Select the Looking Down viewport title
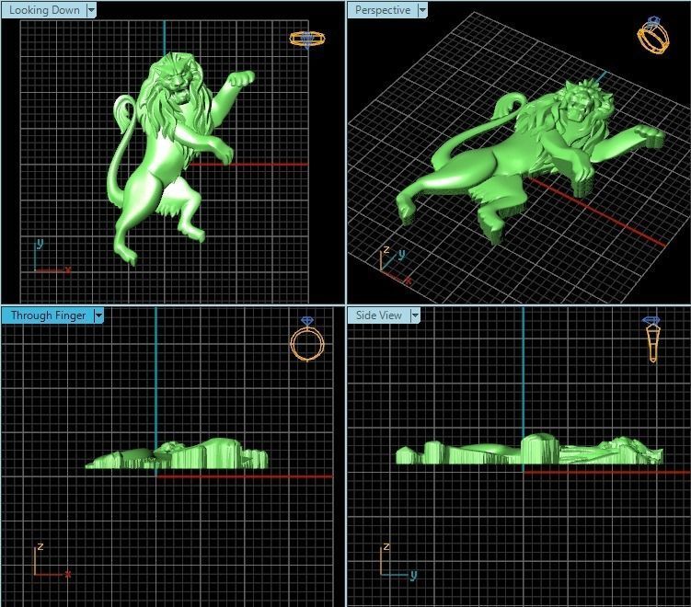Screen dimensions: 691x607 (44, 10)
